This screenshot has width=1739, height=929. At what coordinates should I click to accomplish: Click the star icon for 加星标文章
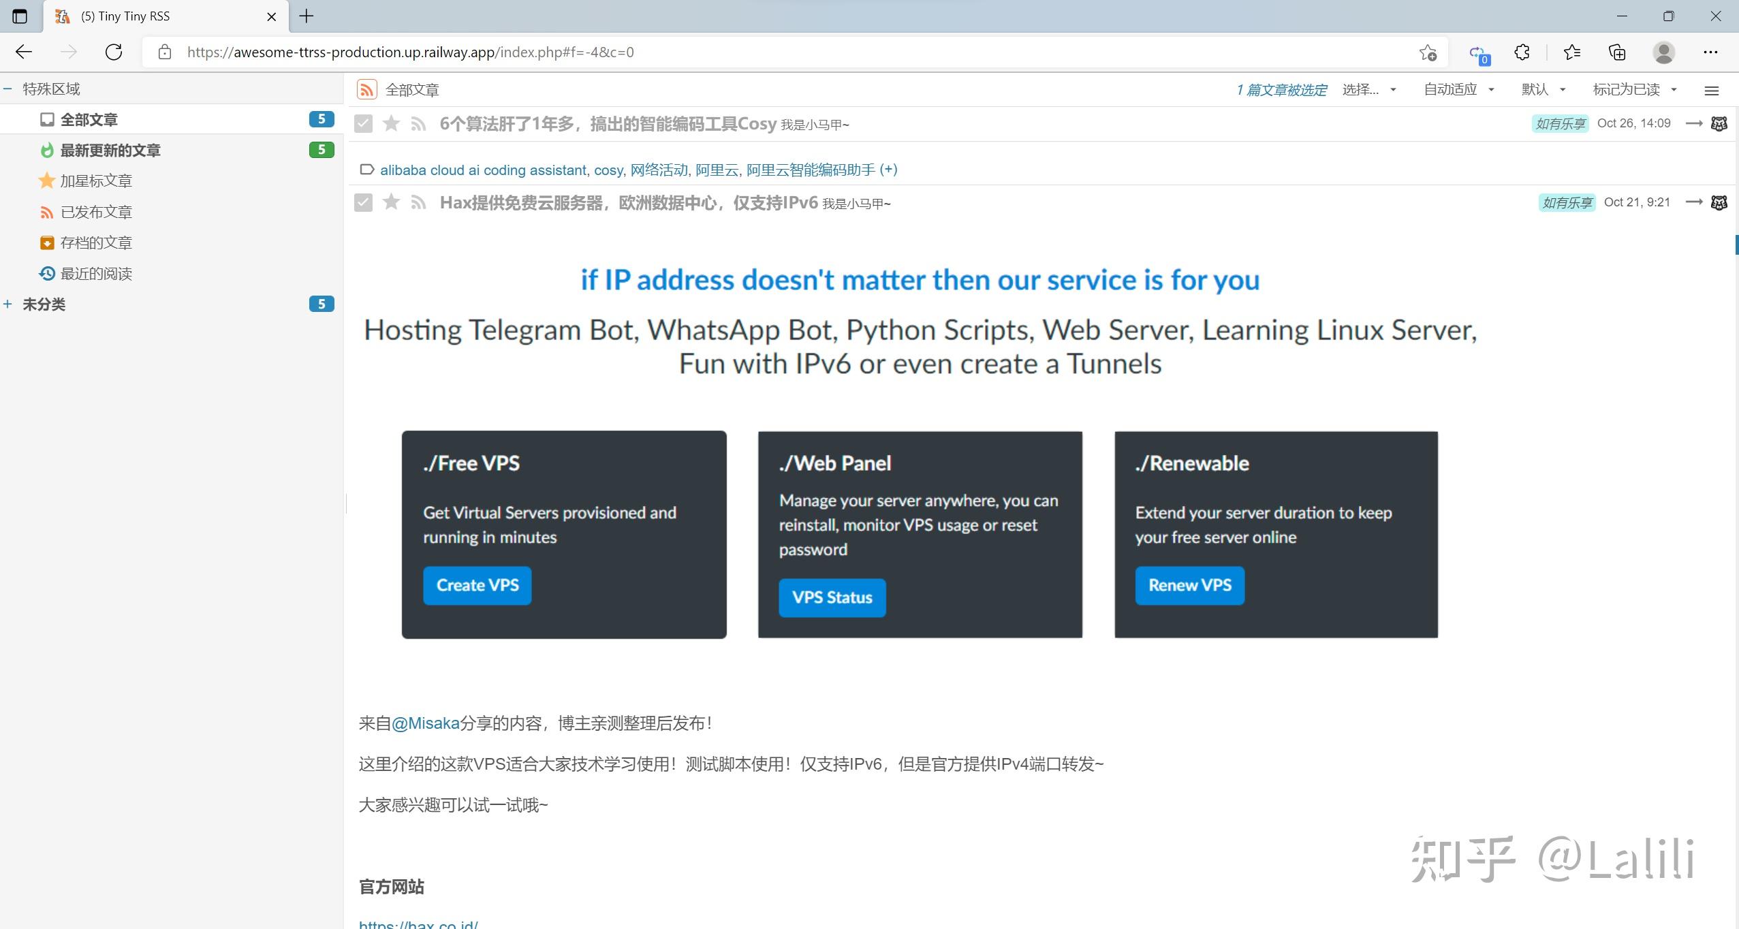(x=46, y=180)
